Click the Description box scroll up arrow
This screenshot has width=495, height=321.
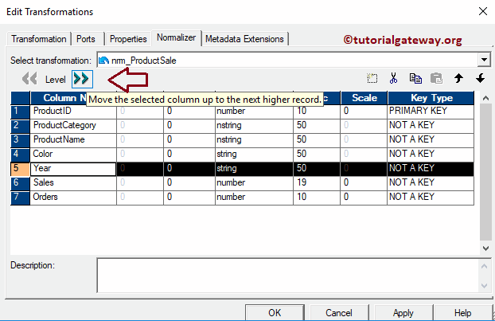(485, 266)
